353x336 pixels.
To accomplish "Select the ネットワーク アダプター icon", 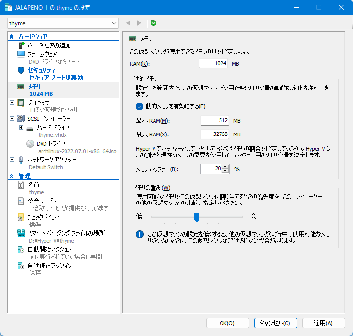I will pos(21,159).
